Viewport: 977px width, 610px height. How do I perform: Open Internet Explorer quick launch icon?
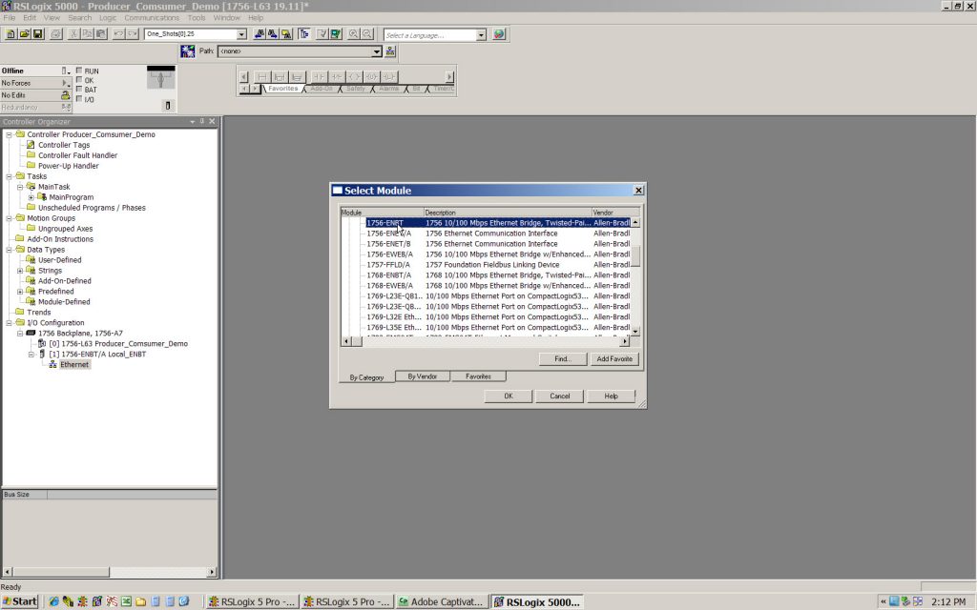[x=54, y=601]
